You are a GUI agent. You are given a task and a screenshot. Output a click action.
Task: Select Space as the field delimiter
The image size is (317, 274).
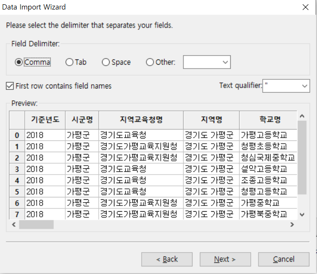pyautogui.click(x=116, y=62)
